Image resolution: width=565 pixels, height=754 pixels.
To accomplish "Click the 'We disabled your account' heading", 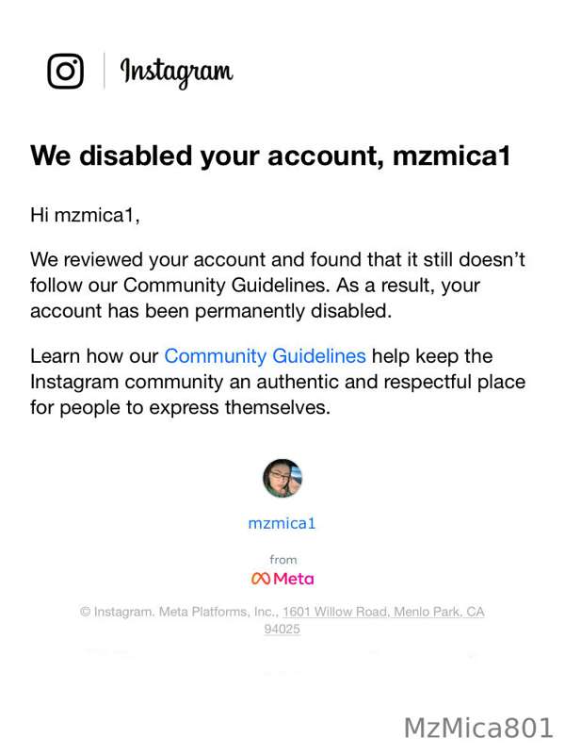I will coord(270,156).
